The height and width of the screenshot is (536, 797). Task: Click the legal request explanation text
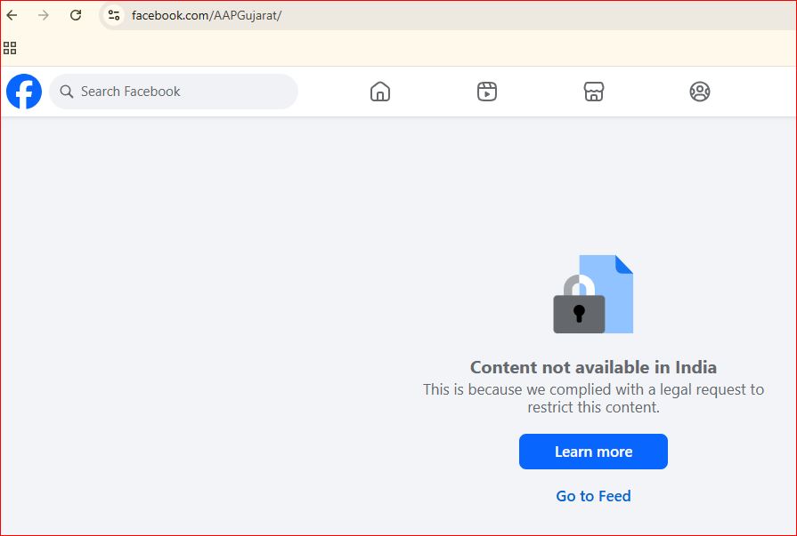click(593, 398)
